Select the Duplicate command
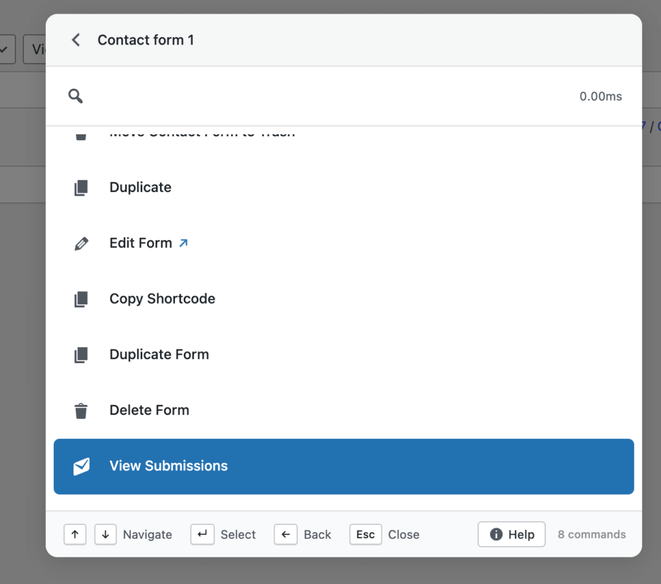The height and width of the screenshot is (584, 661). 140,187
